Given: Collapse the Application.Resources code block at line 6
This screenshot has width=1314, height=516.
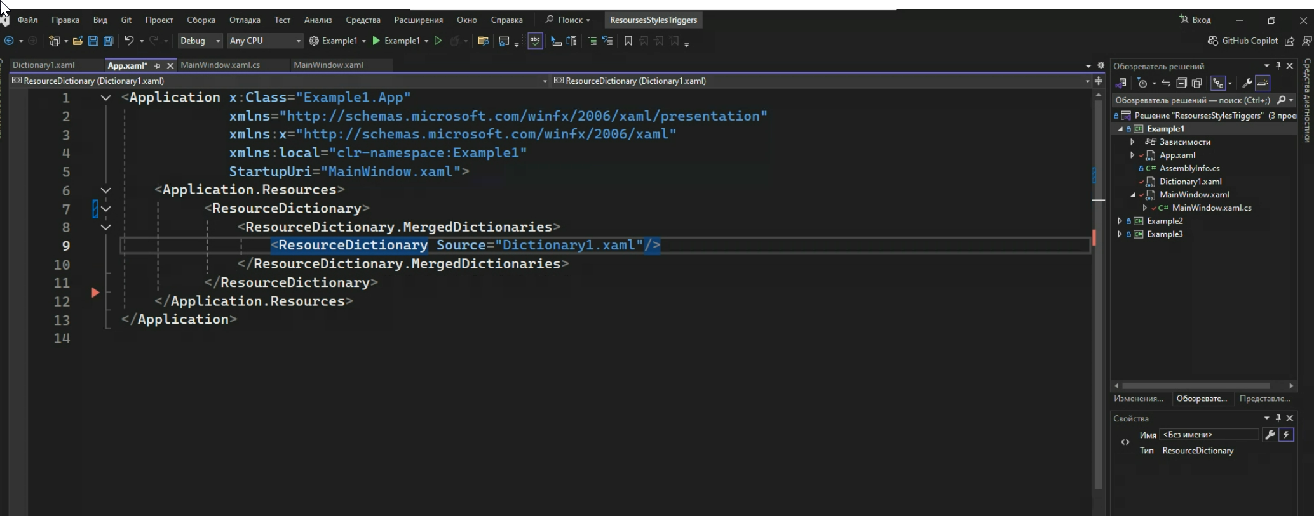Looking at the screenshot, I should 105,190.
